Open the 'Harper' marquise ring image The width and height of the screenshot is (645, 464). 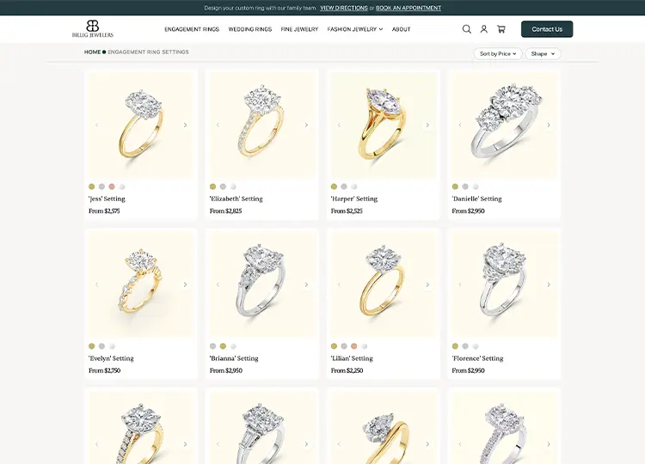point(384,125)
